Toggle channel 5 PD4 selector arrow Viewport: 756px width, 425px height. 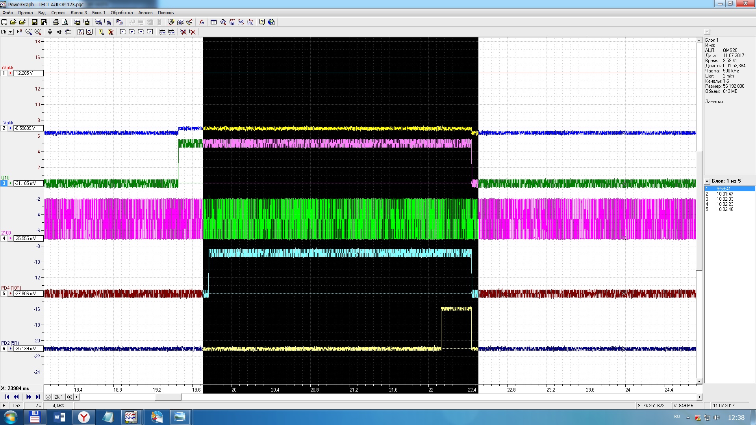(11, 294)
